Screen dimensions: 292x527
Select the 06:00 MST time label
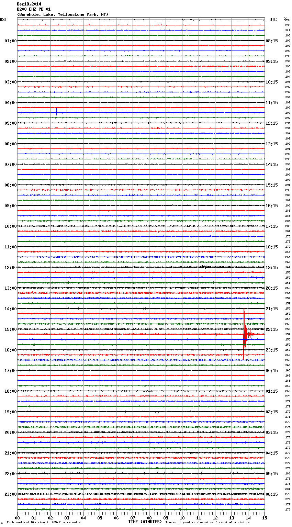[x=11, y=144]
